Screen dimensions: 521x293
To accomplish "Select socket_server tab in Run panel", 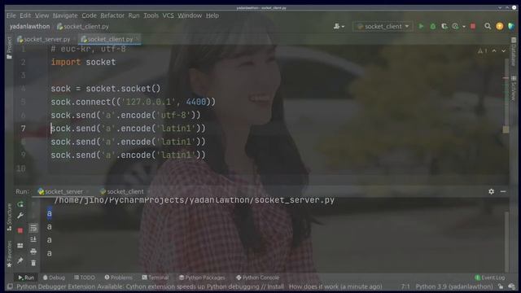I will tap(60, 191).
